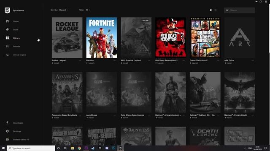
Task: Install Auto Chess
Action: 90,118
